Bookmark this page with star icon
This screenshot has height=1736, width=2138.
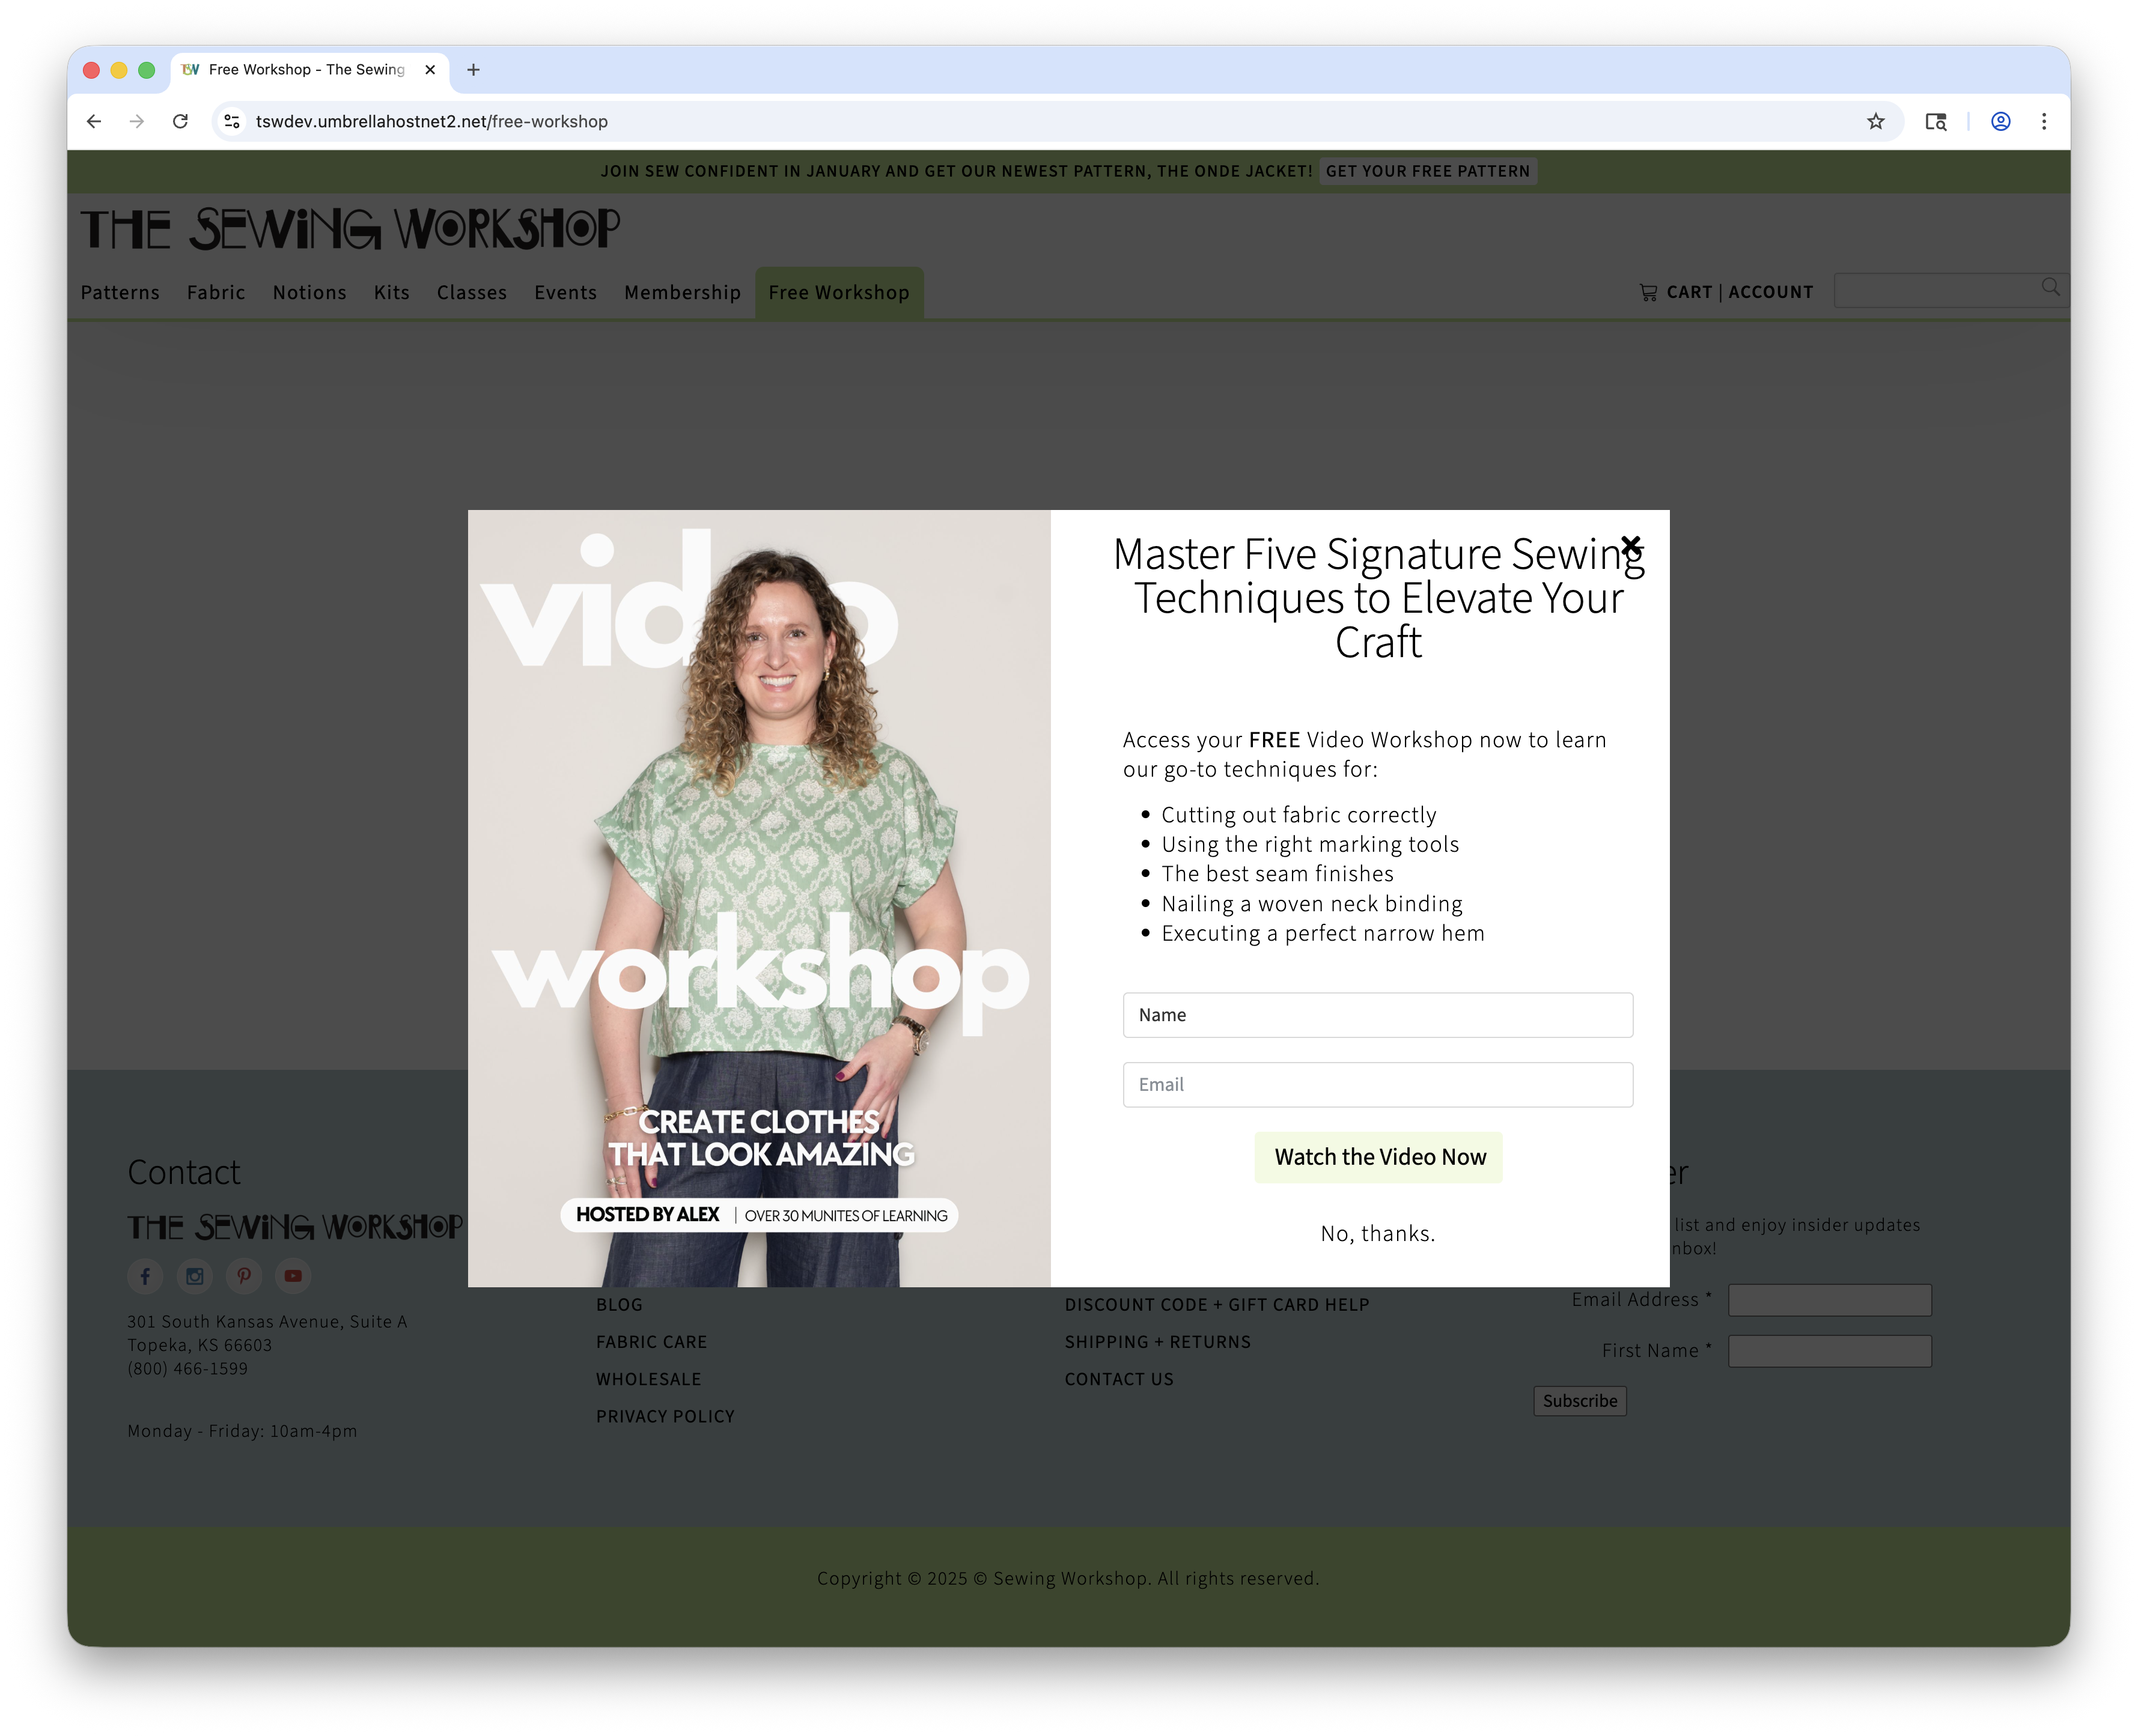tap(1875, 121)
